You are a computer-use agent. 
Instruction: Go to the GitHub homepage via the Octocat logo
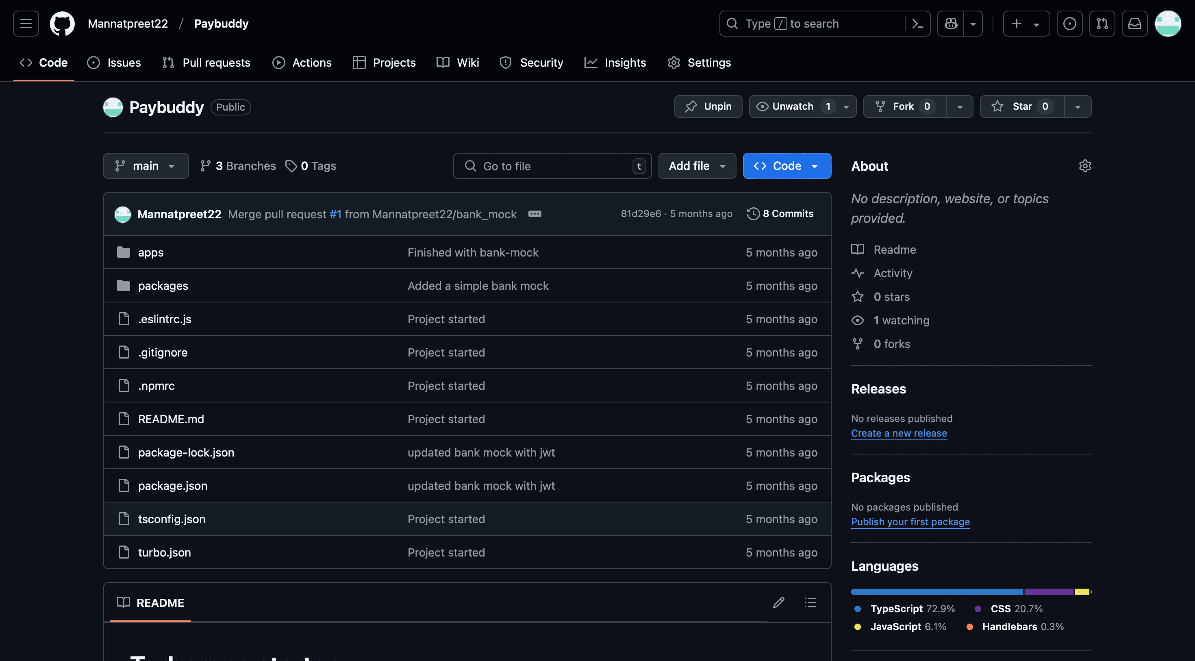pyautogui.click(x=62, y=24)
